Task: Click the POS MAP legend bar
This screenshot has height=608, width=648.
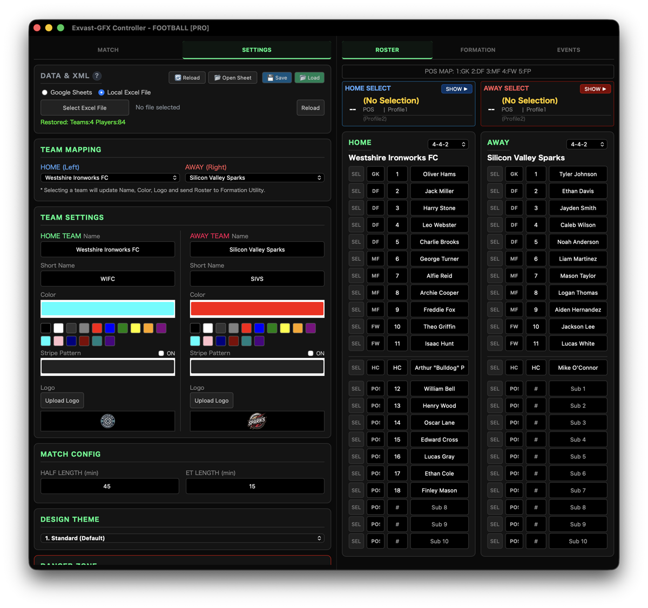Action: click(x=478, y=71)
